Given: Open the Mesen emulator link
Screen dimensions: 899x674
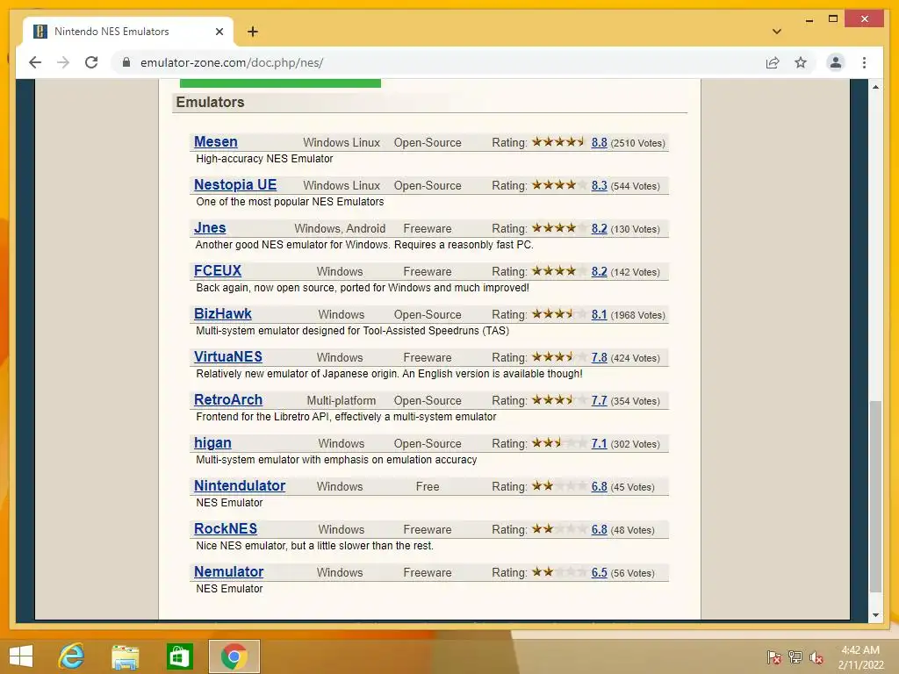Looking at the screenshot, I should pos(216,141).
